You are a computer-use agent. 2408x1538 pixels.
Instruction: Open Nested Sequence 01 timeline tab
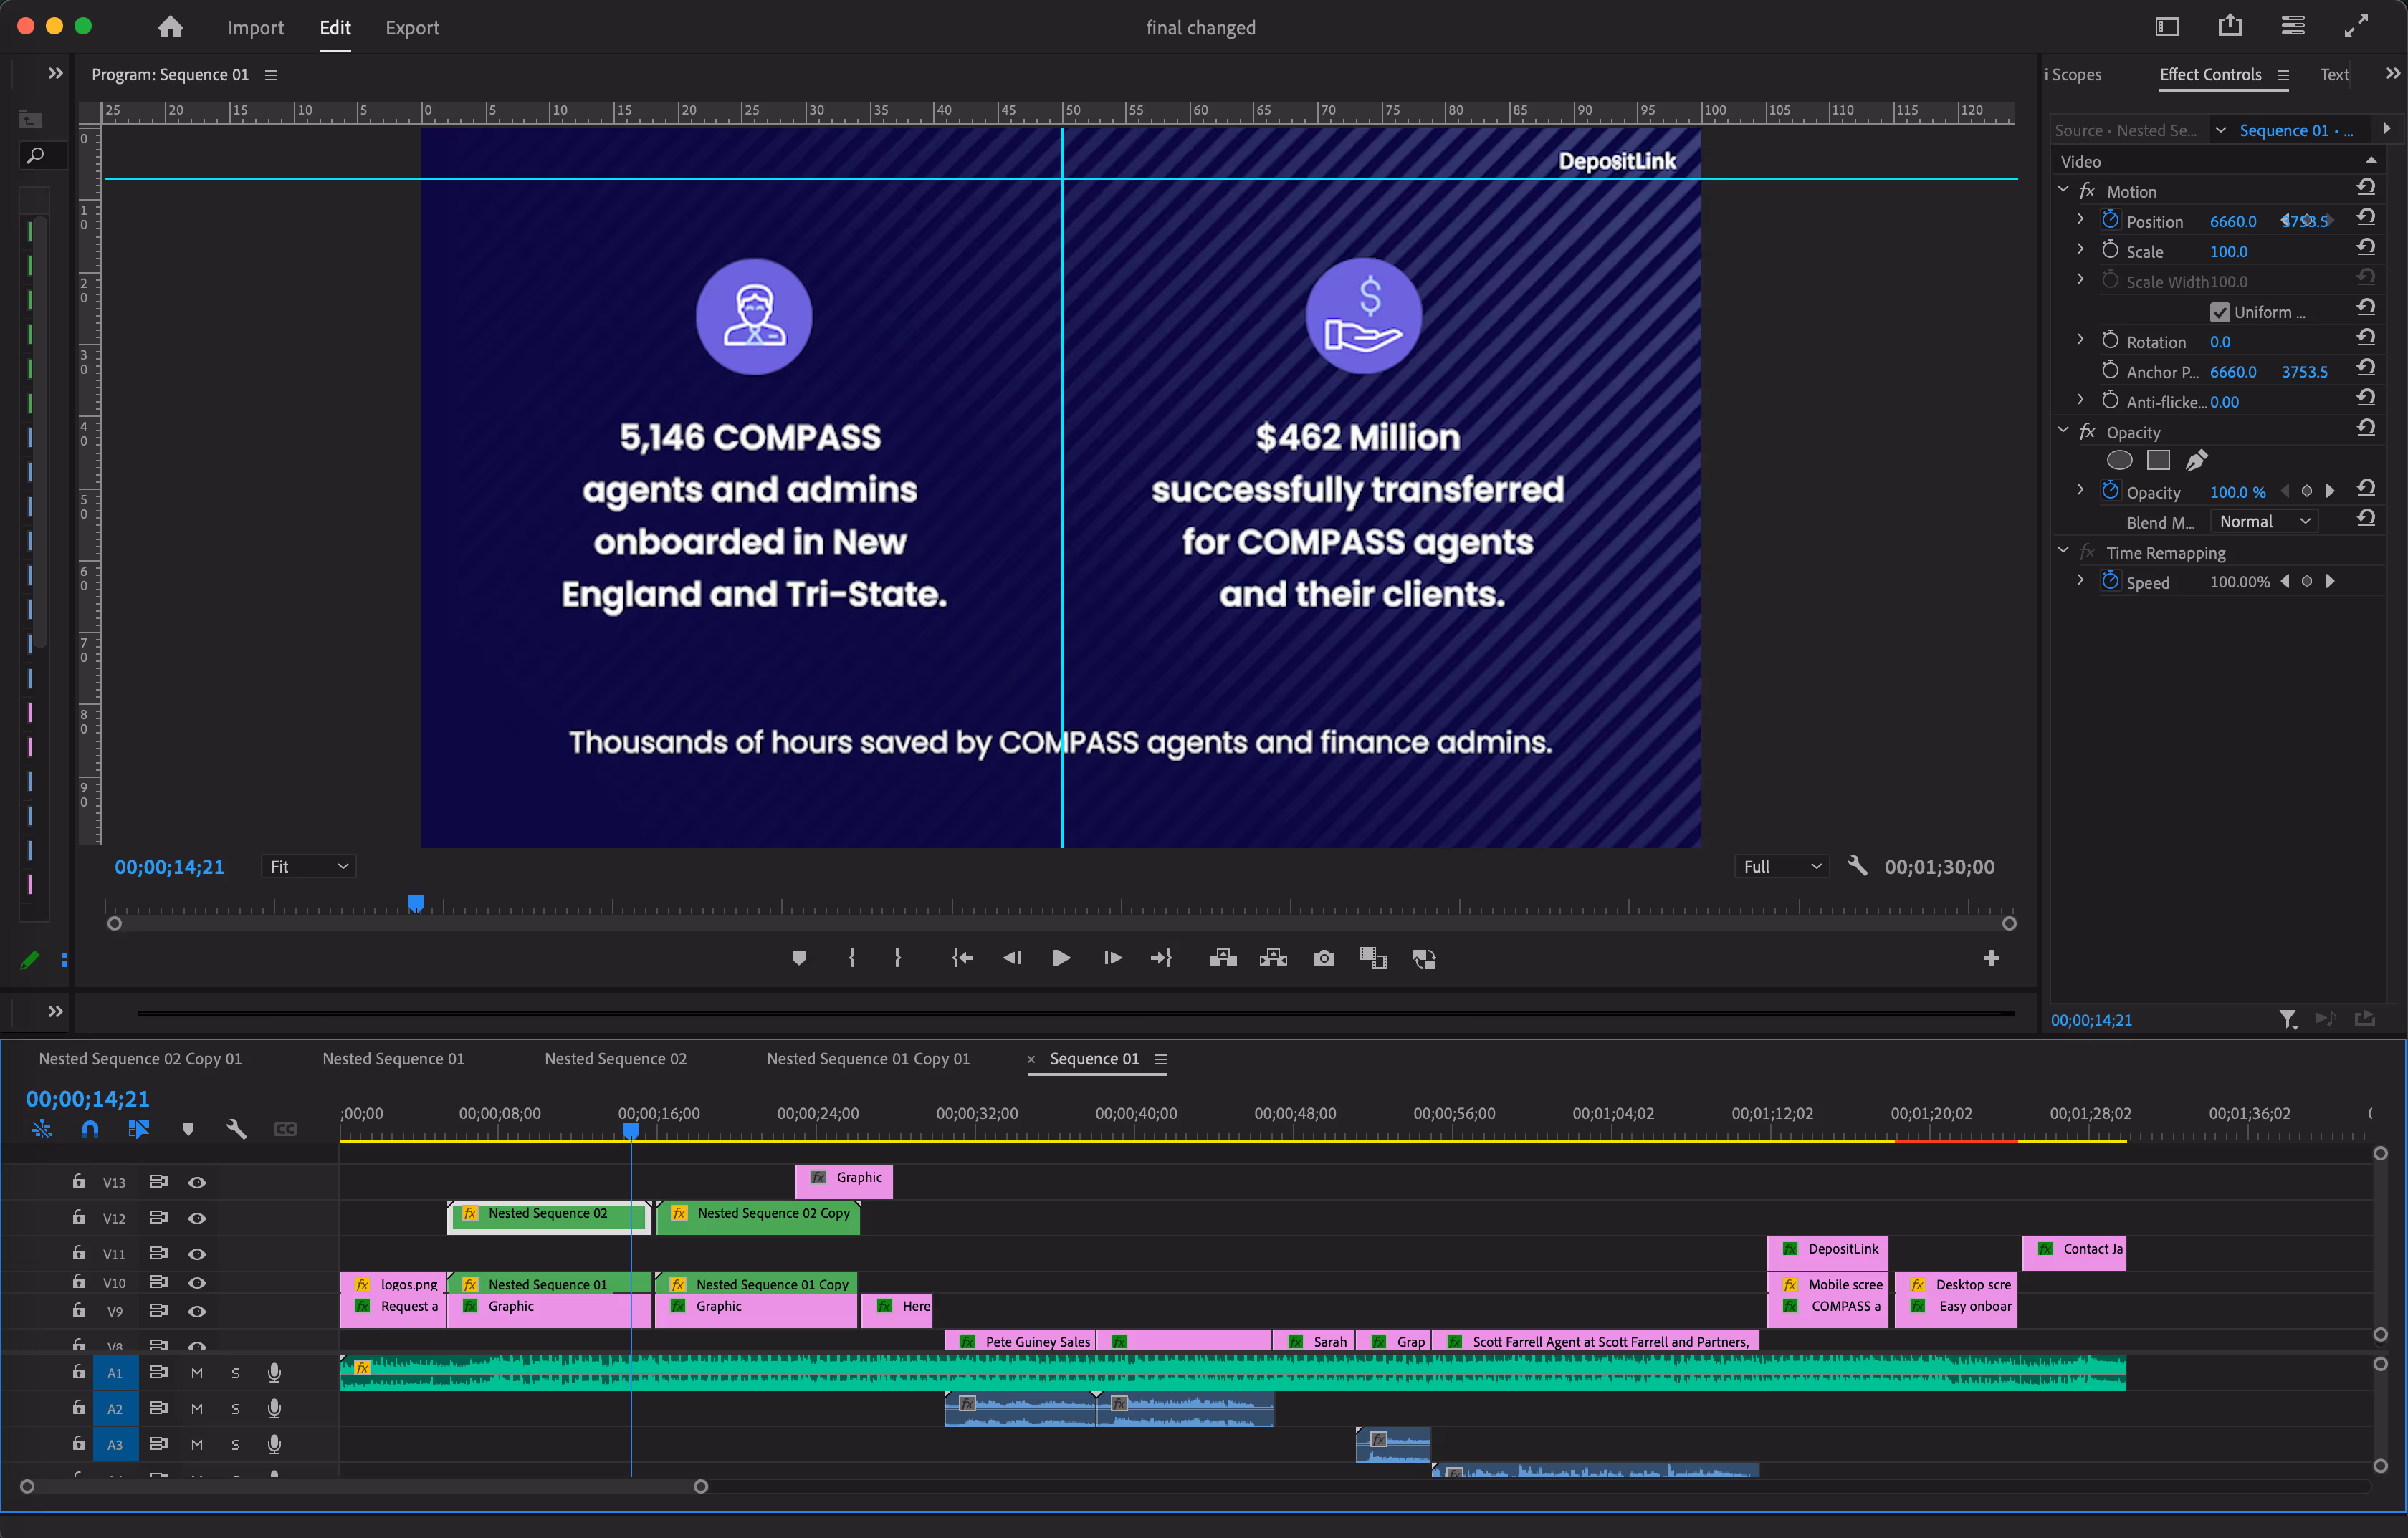tap(393, 1058)
